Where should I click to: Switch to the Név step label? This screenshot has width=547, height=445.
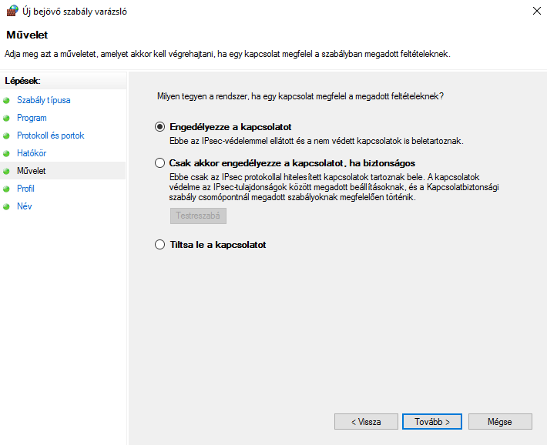click(x=24, y=206)
